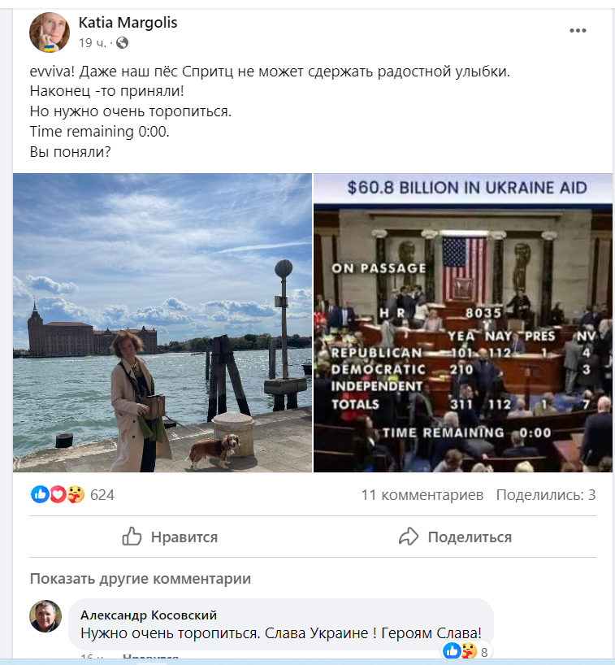615x665 pixels.
Task: Expand the 11 комментариев link
Action: pyautogui.click(x=422, y=495)
